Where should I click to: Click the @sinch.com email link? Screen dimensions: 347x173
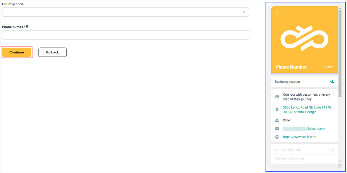click(x=304, y=128)
